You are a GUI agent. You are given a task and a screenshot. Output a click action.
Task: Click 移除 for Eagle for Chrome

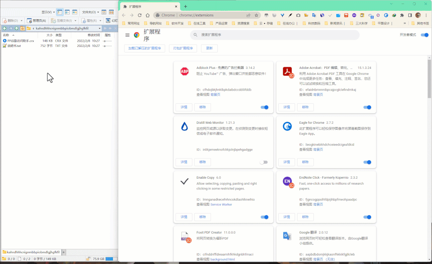[305, 162]
